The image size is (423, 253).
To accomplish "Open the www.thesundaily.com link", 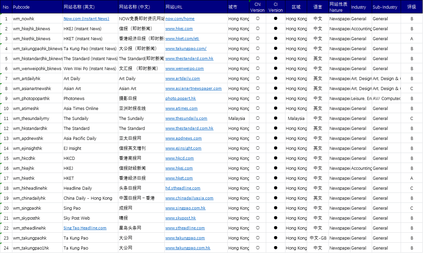I will click(x=186, y=118).
